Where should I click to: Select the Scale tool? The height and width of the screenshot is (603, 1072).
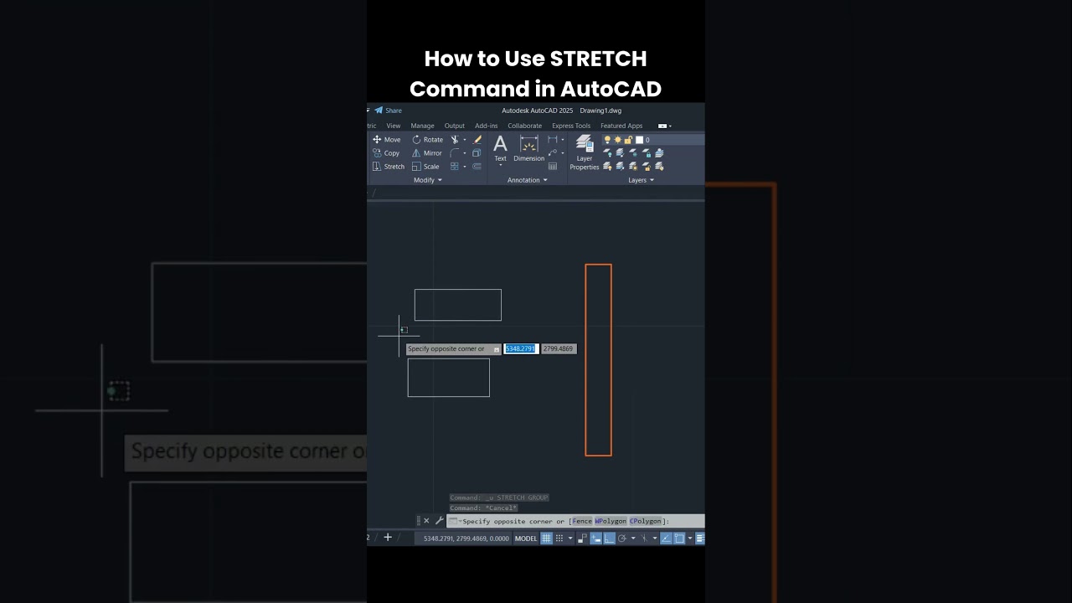point(425,167)
